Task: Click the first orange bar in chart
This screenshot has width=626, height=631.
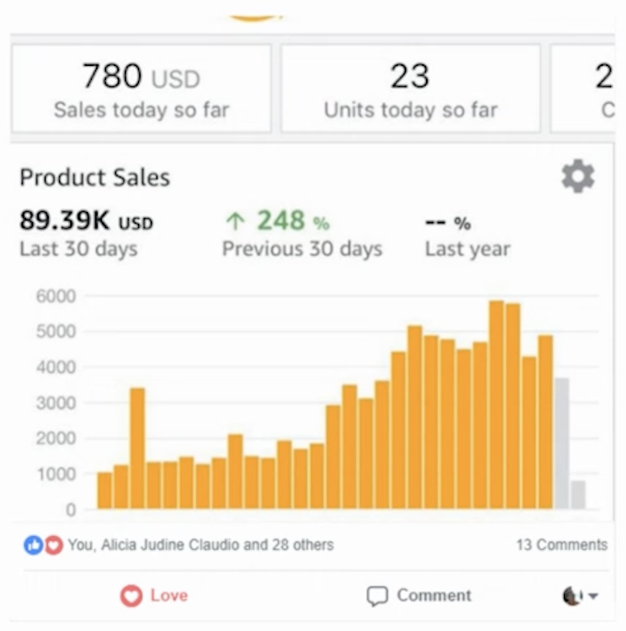Action: coord(105,490)
